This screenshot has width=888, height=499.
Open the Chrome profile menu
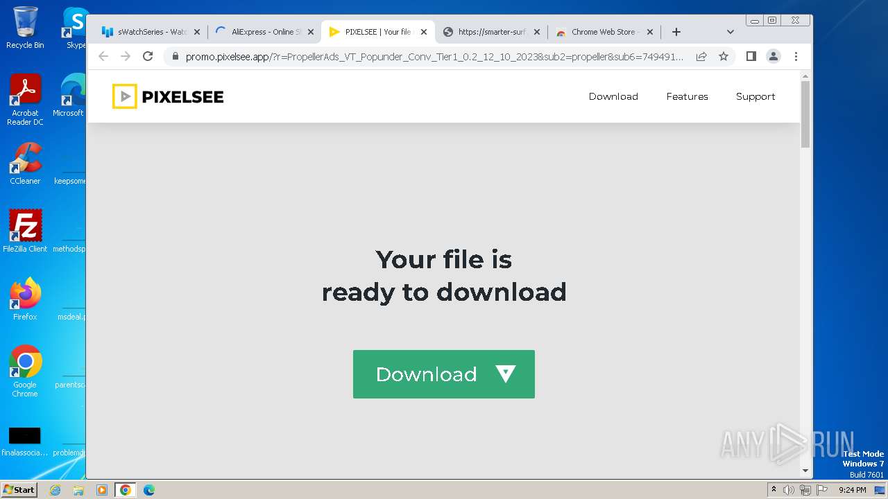click(x=774, y=56)
